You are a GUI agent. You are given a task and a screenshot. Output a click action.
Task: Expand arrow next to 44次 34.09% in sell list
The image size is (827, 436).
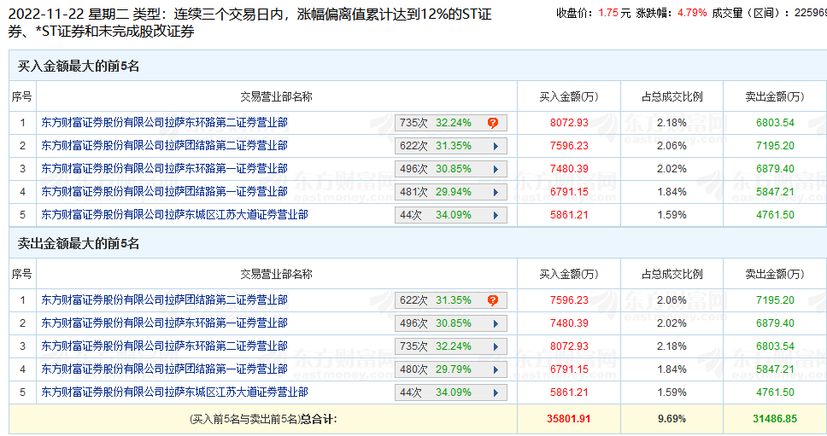496,392
